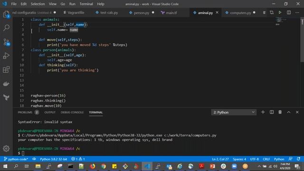Close the aminal.py tab
This screenshot has width=304, height=171.
(217, 13)
